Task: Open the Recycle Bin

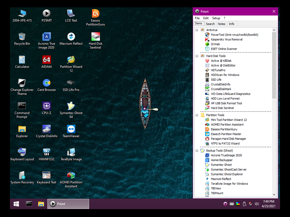Action: (22, 39)
